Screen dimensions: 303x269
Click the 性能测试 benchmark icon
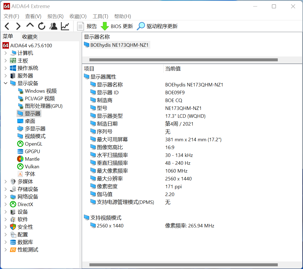[13, 250]
